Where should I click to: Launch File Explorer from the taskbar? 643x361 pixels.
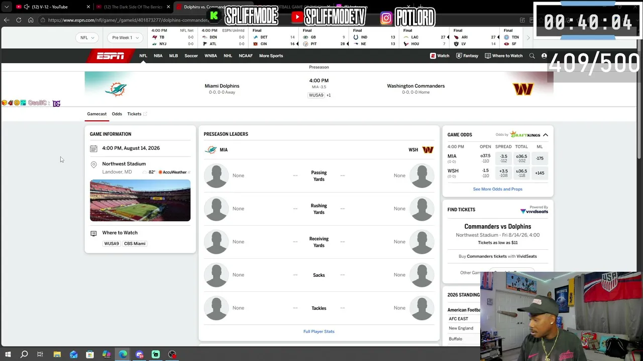57,354
